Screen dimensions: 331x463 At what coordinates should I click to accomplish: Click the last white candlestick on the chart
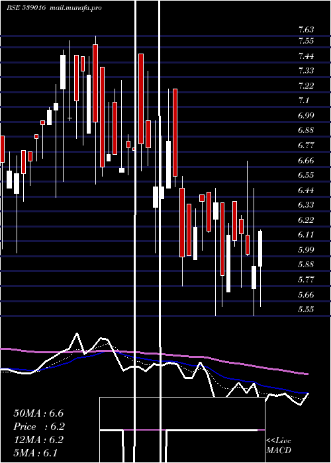coord(260,249)
